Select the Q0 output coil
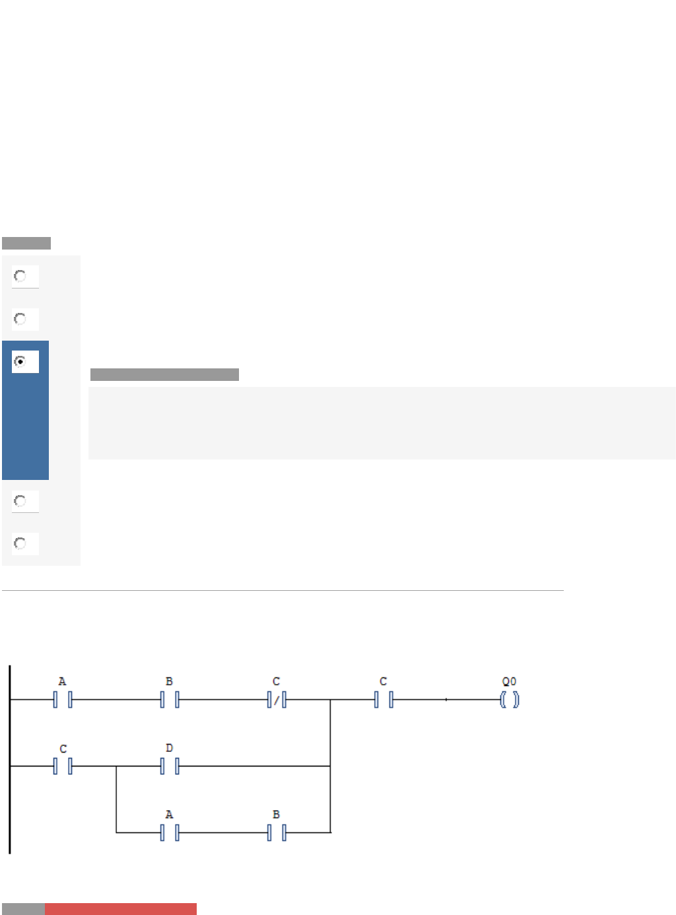The width and height of the screenshot is (676, 915). coord(510,699)
